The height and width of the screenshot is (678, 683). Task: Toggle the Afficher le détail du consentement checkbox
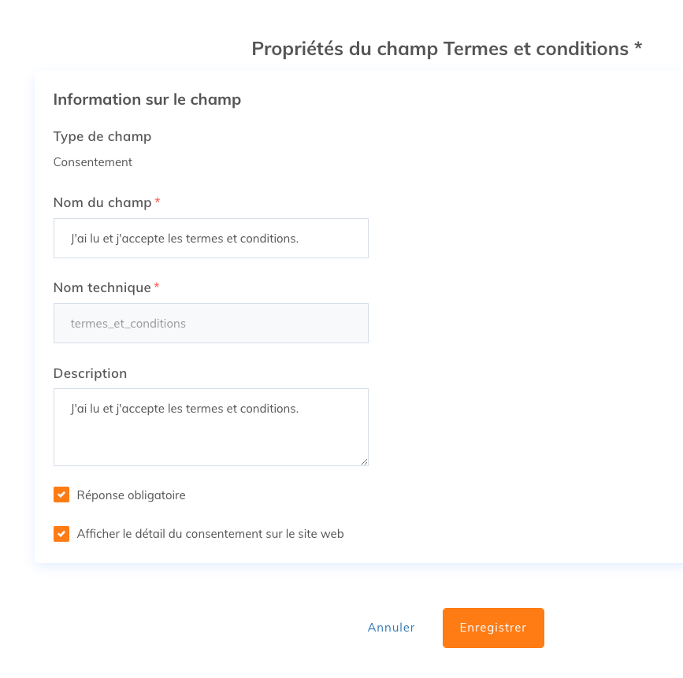[x=61, y=534]
